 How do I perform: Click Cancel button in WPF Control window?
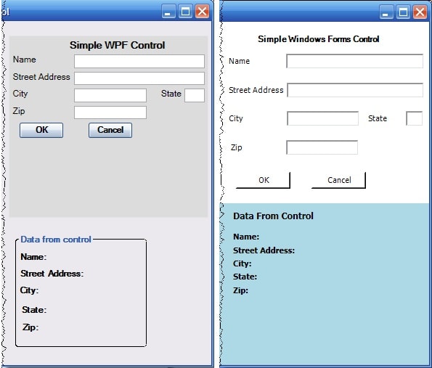(110, 130)
